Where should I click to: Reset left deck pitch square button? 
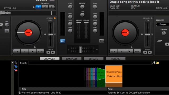(55, 35)
